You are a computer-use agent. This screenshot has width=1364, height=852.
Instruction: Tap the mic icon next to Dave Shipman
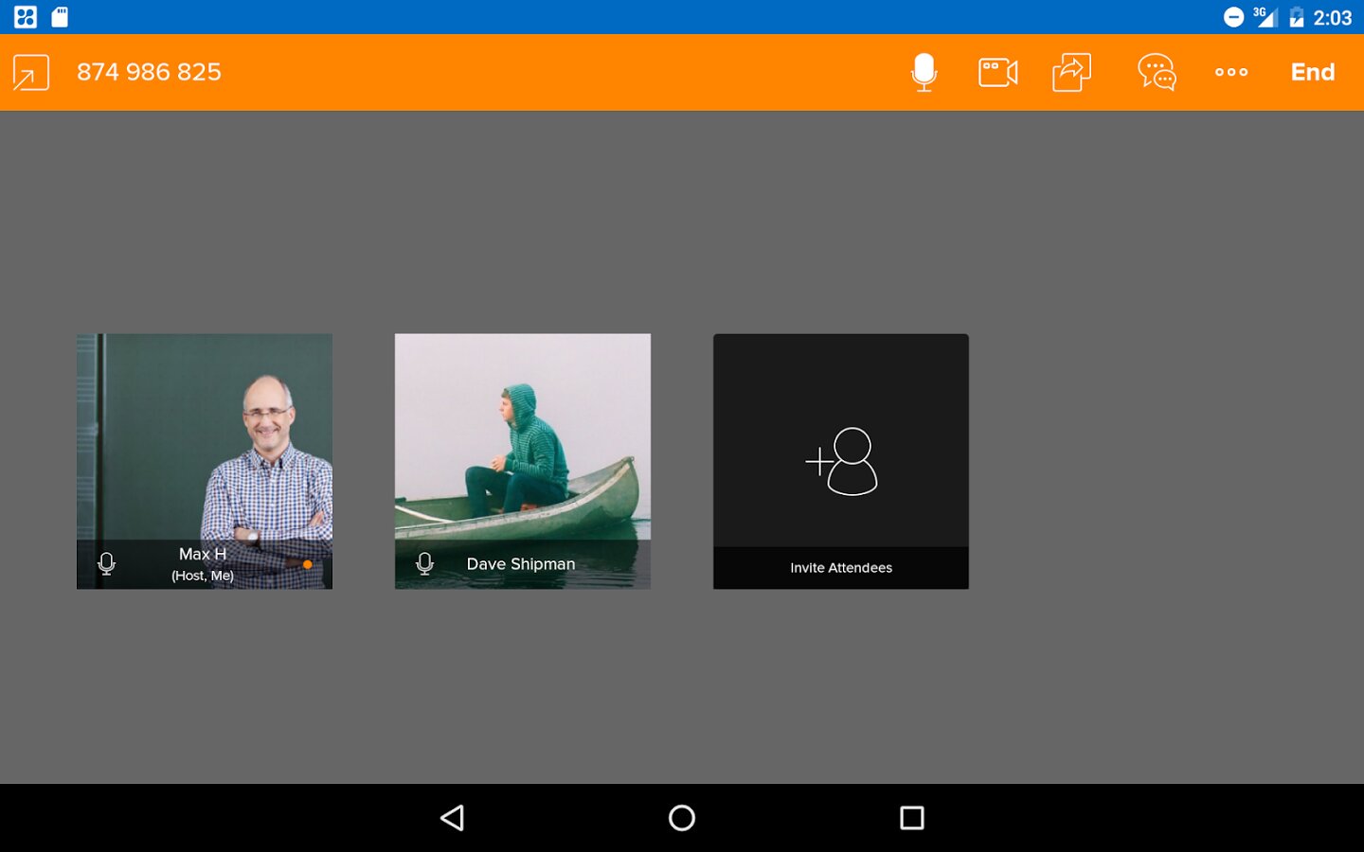(425, 564)
